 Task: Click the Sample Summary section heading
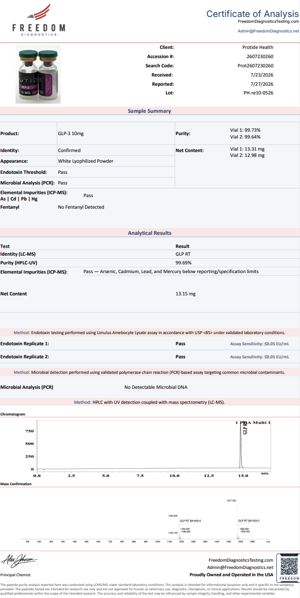149,111
